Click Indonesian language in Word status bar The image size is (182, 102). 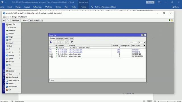click(19, 101)
